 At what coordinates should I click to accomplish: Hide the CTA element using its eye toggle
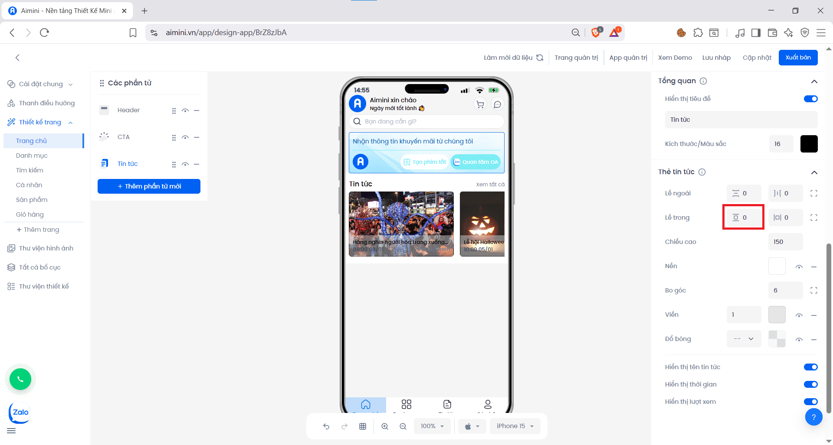[185, 137]
